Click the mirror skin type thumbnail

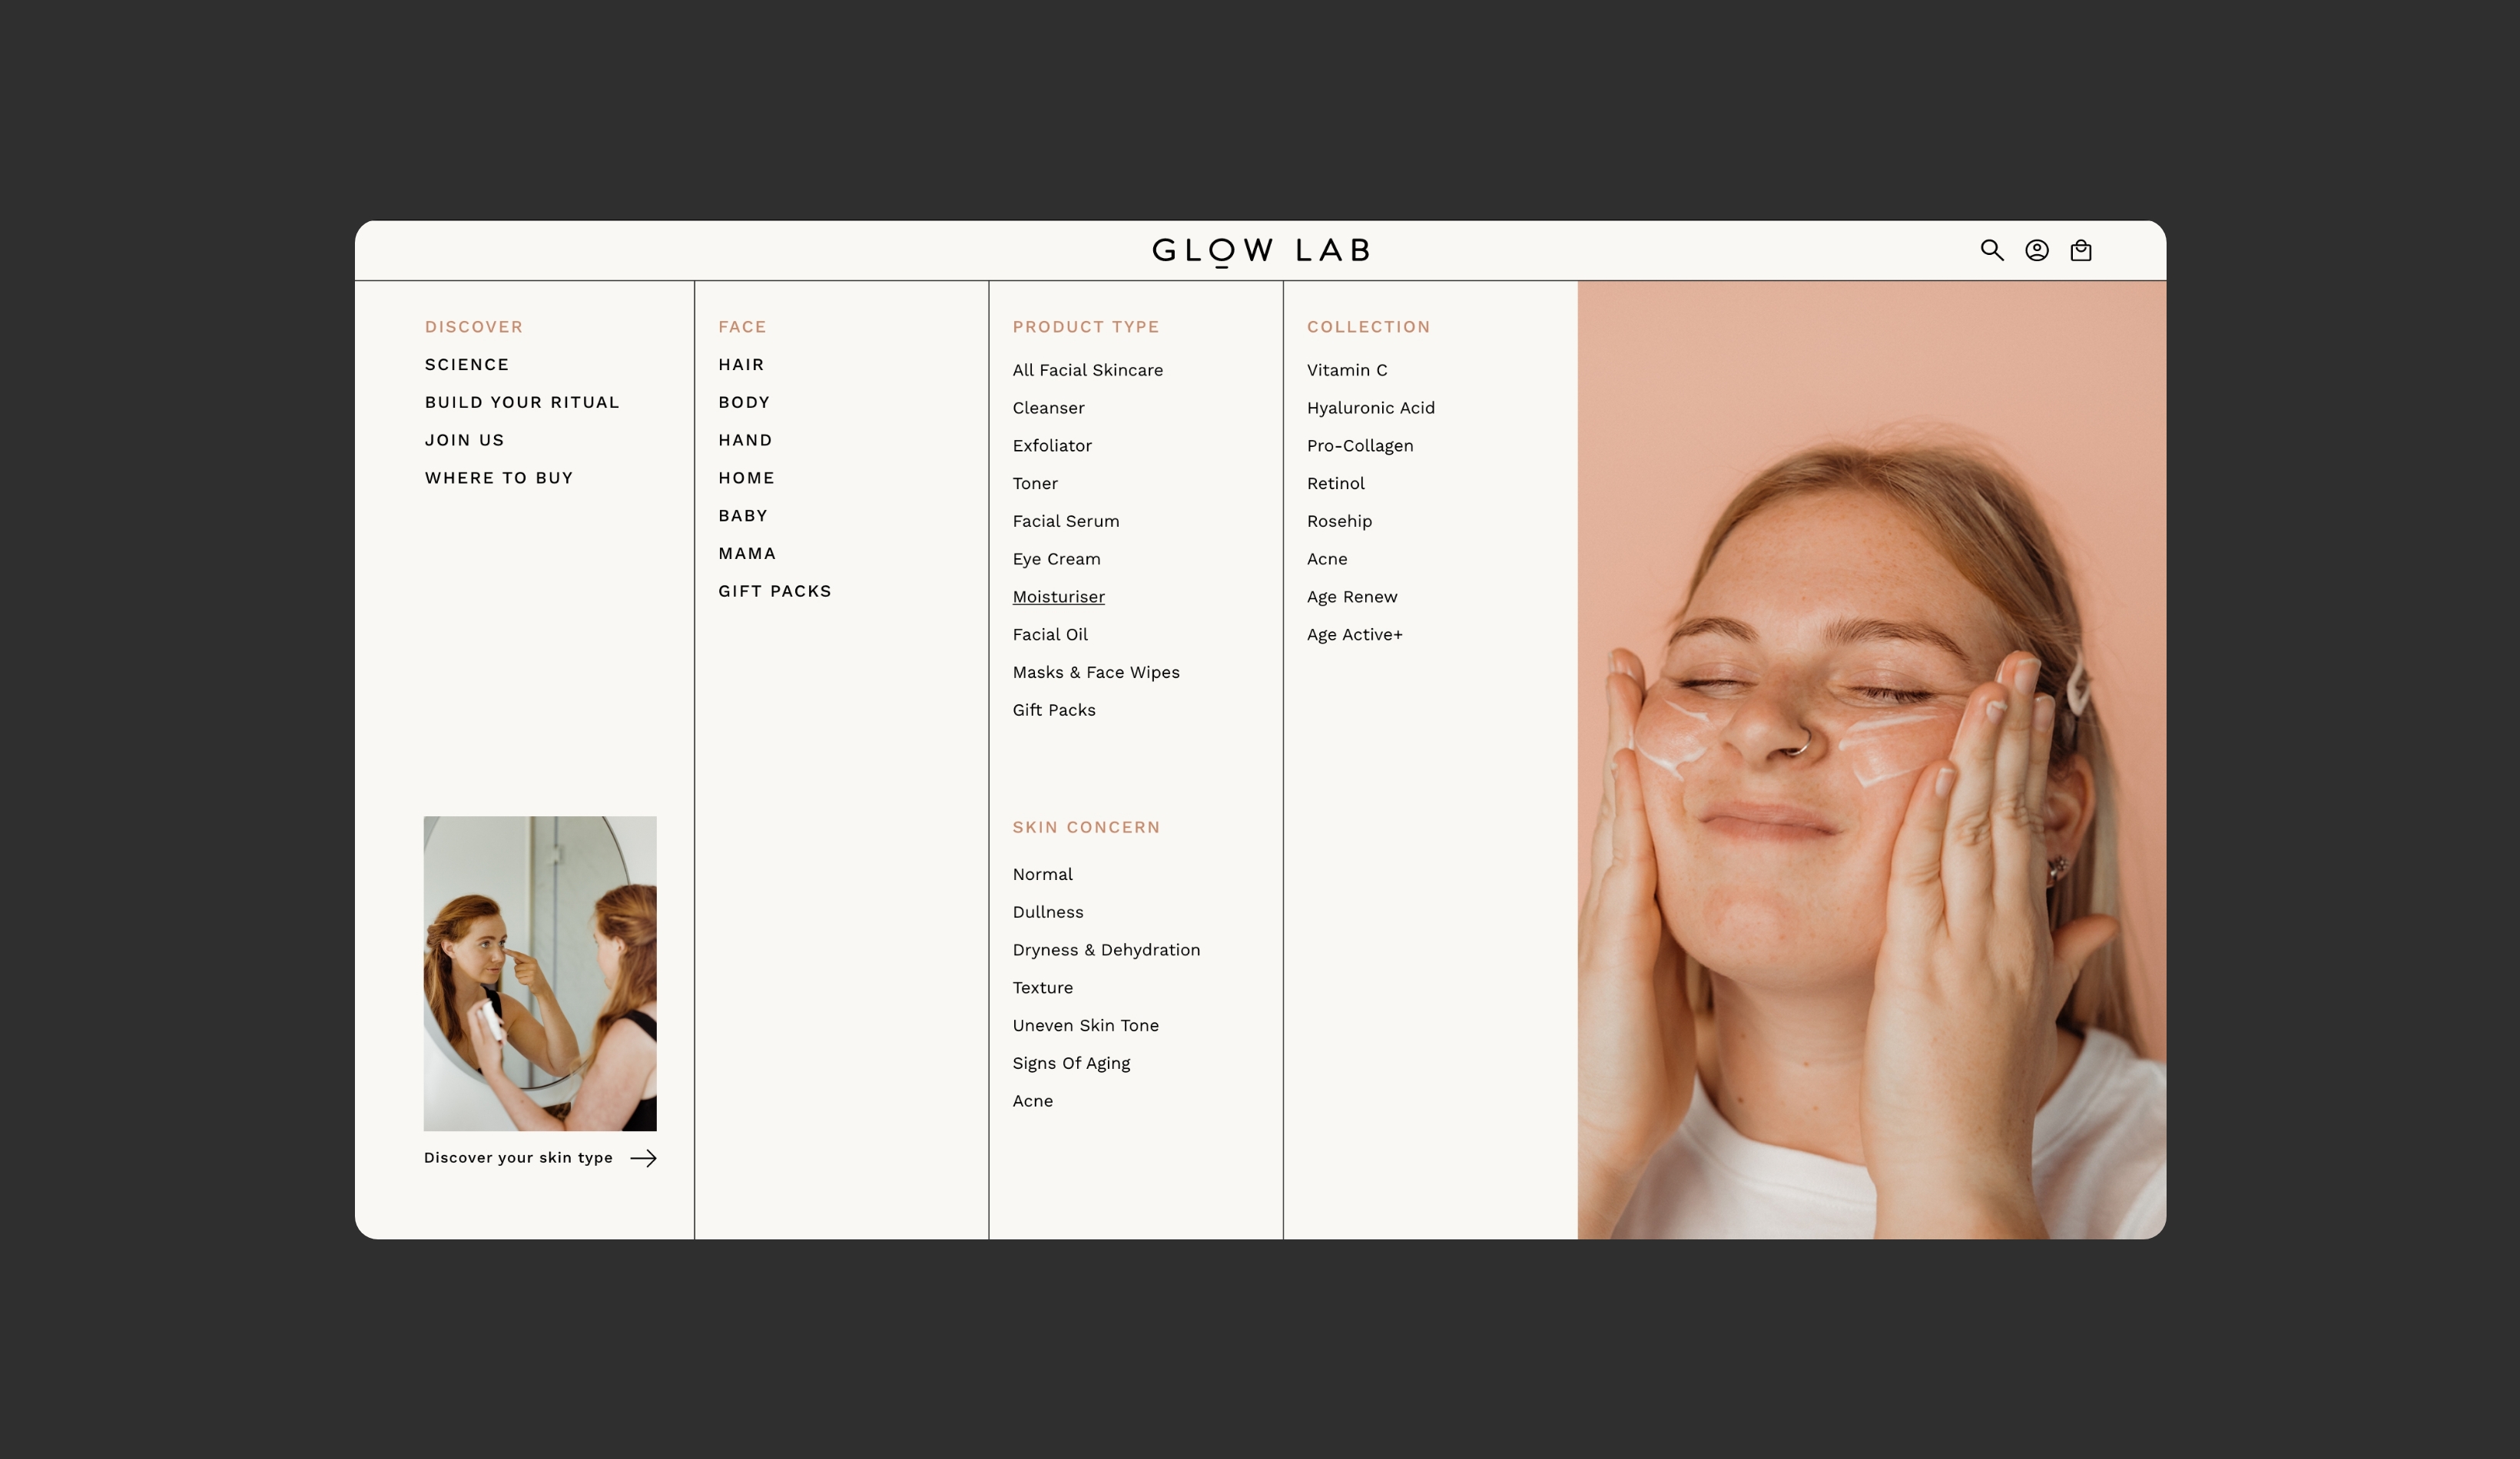coord(540,974)
